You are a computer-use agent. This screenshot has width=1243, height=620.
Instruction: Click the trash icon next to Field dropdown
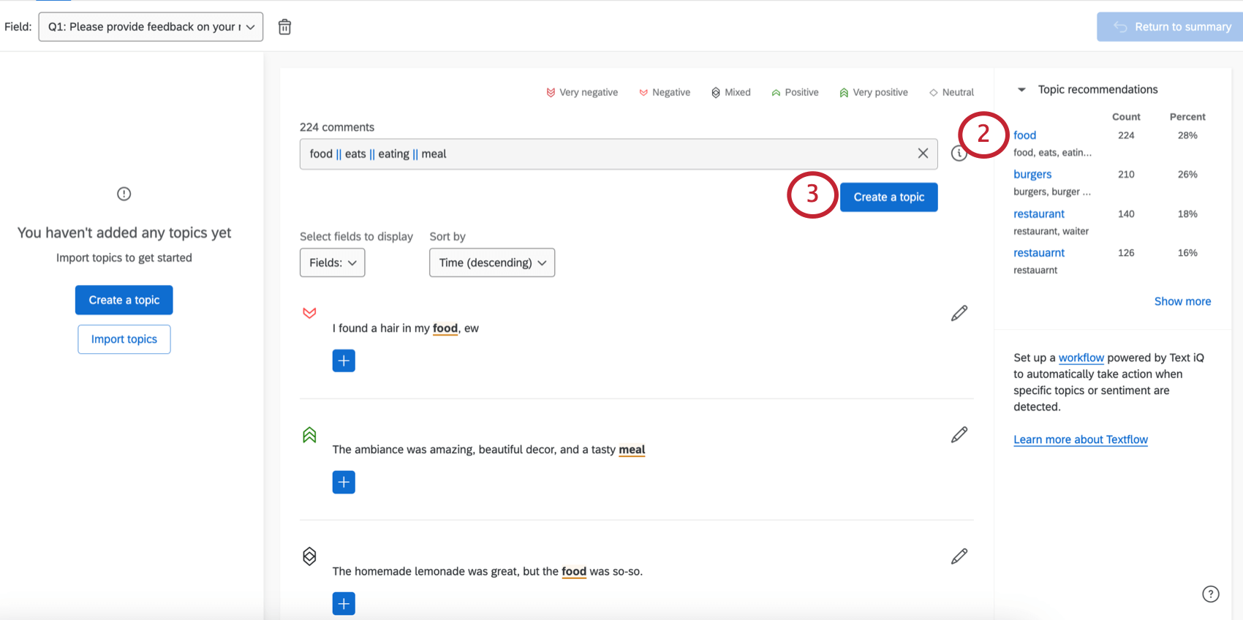284,27
